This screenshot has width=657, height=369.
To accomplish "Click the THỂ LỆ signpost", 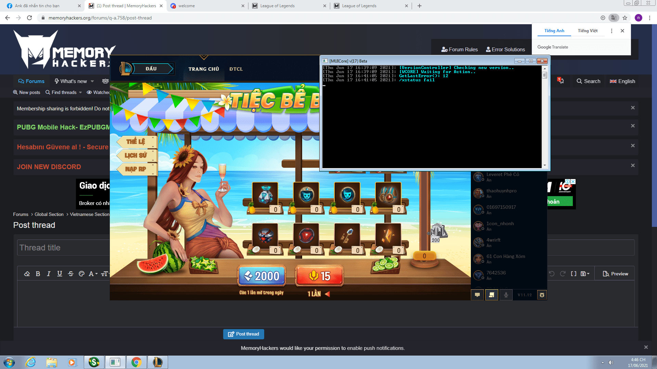I will (x=137, y=141).
